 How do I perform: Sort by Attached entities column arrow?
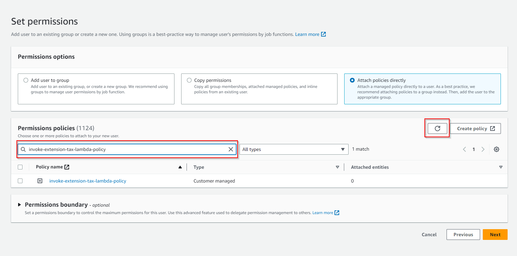[501, 167]
